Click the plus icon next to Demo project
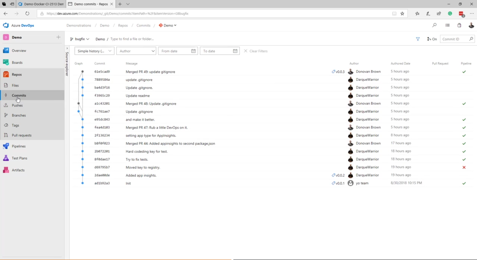 58,37
